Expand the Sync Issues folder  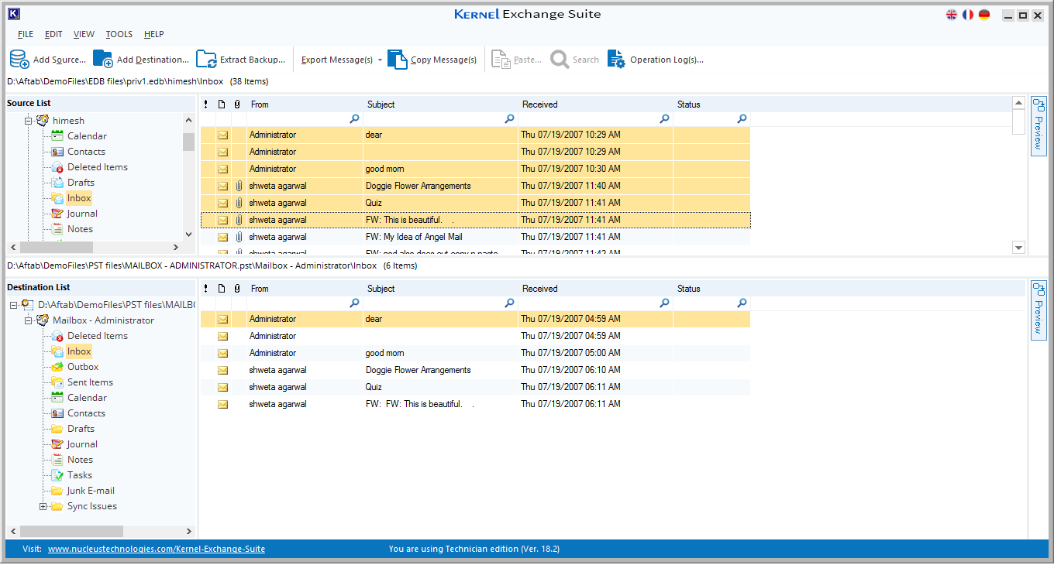[43, 506]
